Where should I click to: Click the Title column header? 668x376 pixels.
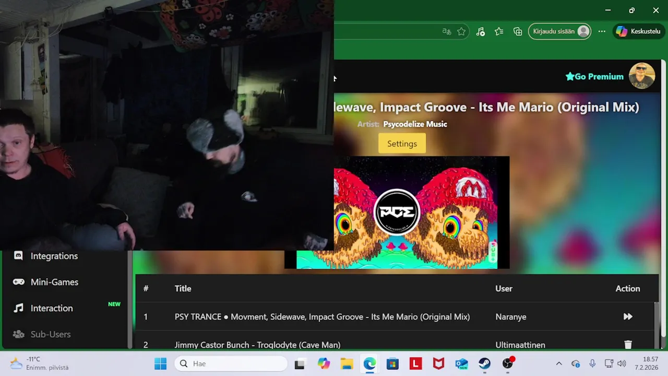(183, 288)
